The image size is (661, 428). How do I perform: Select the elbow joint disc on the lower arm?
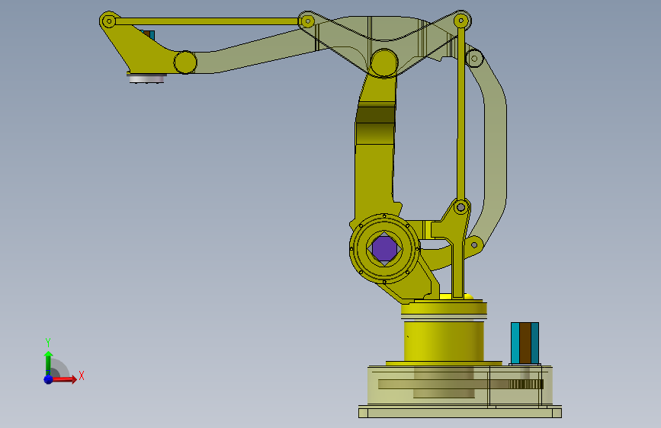(x=384, y=62)
